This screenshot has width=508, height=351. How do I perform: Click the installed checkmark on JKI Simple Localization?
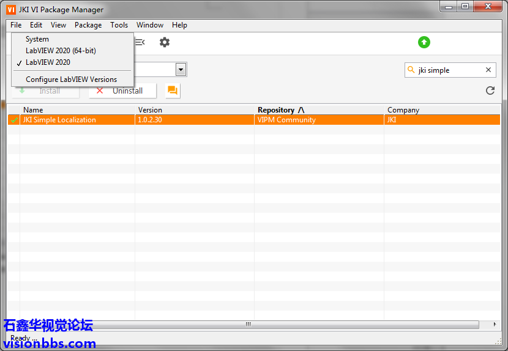click(13, 120)
